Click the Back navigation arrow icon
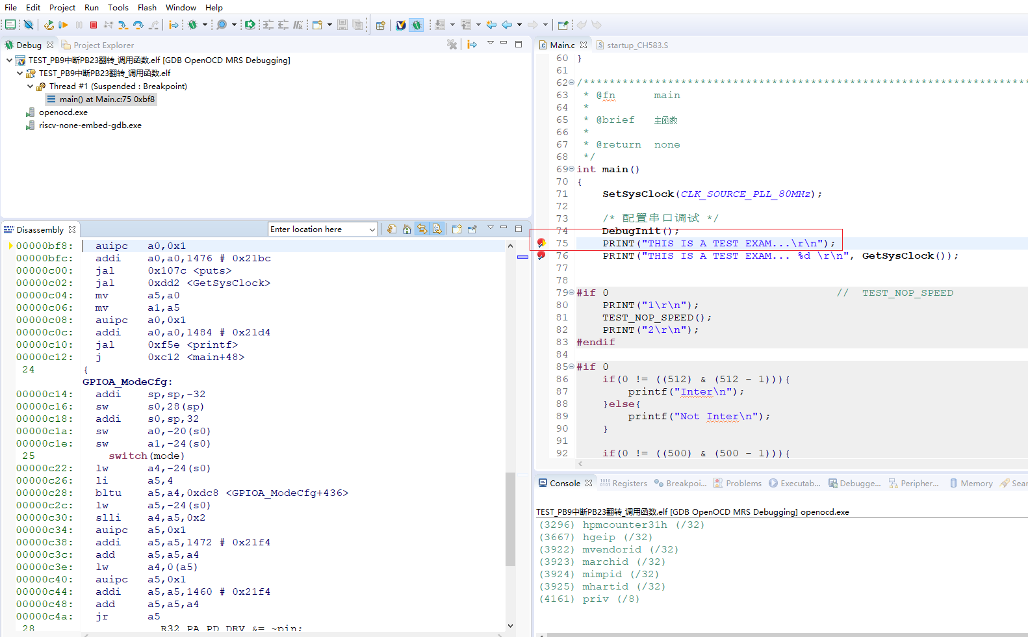This screenshot has width=1028, height=637. click(x=508, y=25)
